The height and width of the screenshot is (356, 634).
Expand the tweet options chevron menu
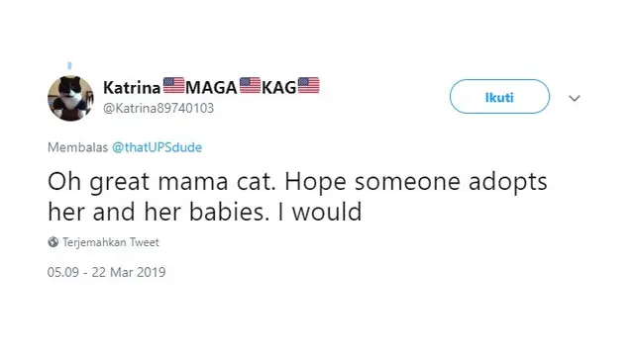(x=575, y=98)
